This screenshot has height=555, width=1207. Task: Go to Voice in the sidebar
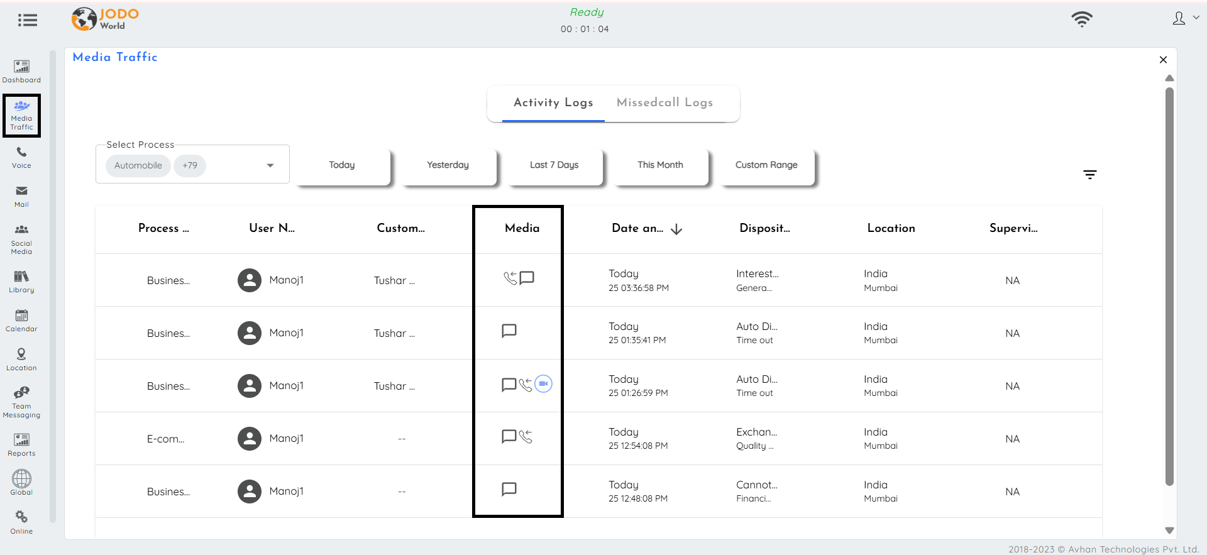tap(21, 158)
